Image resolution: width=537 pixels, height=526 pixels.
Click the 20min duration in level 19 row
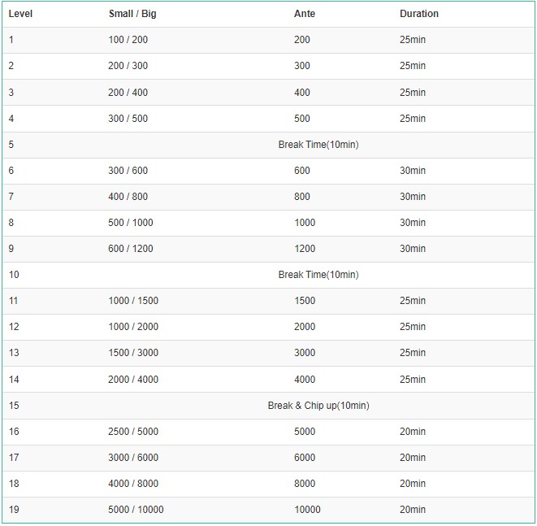[413, 510]
